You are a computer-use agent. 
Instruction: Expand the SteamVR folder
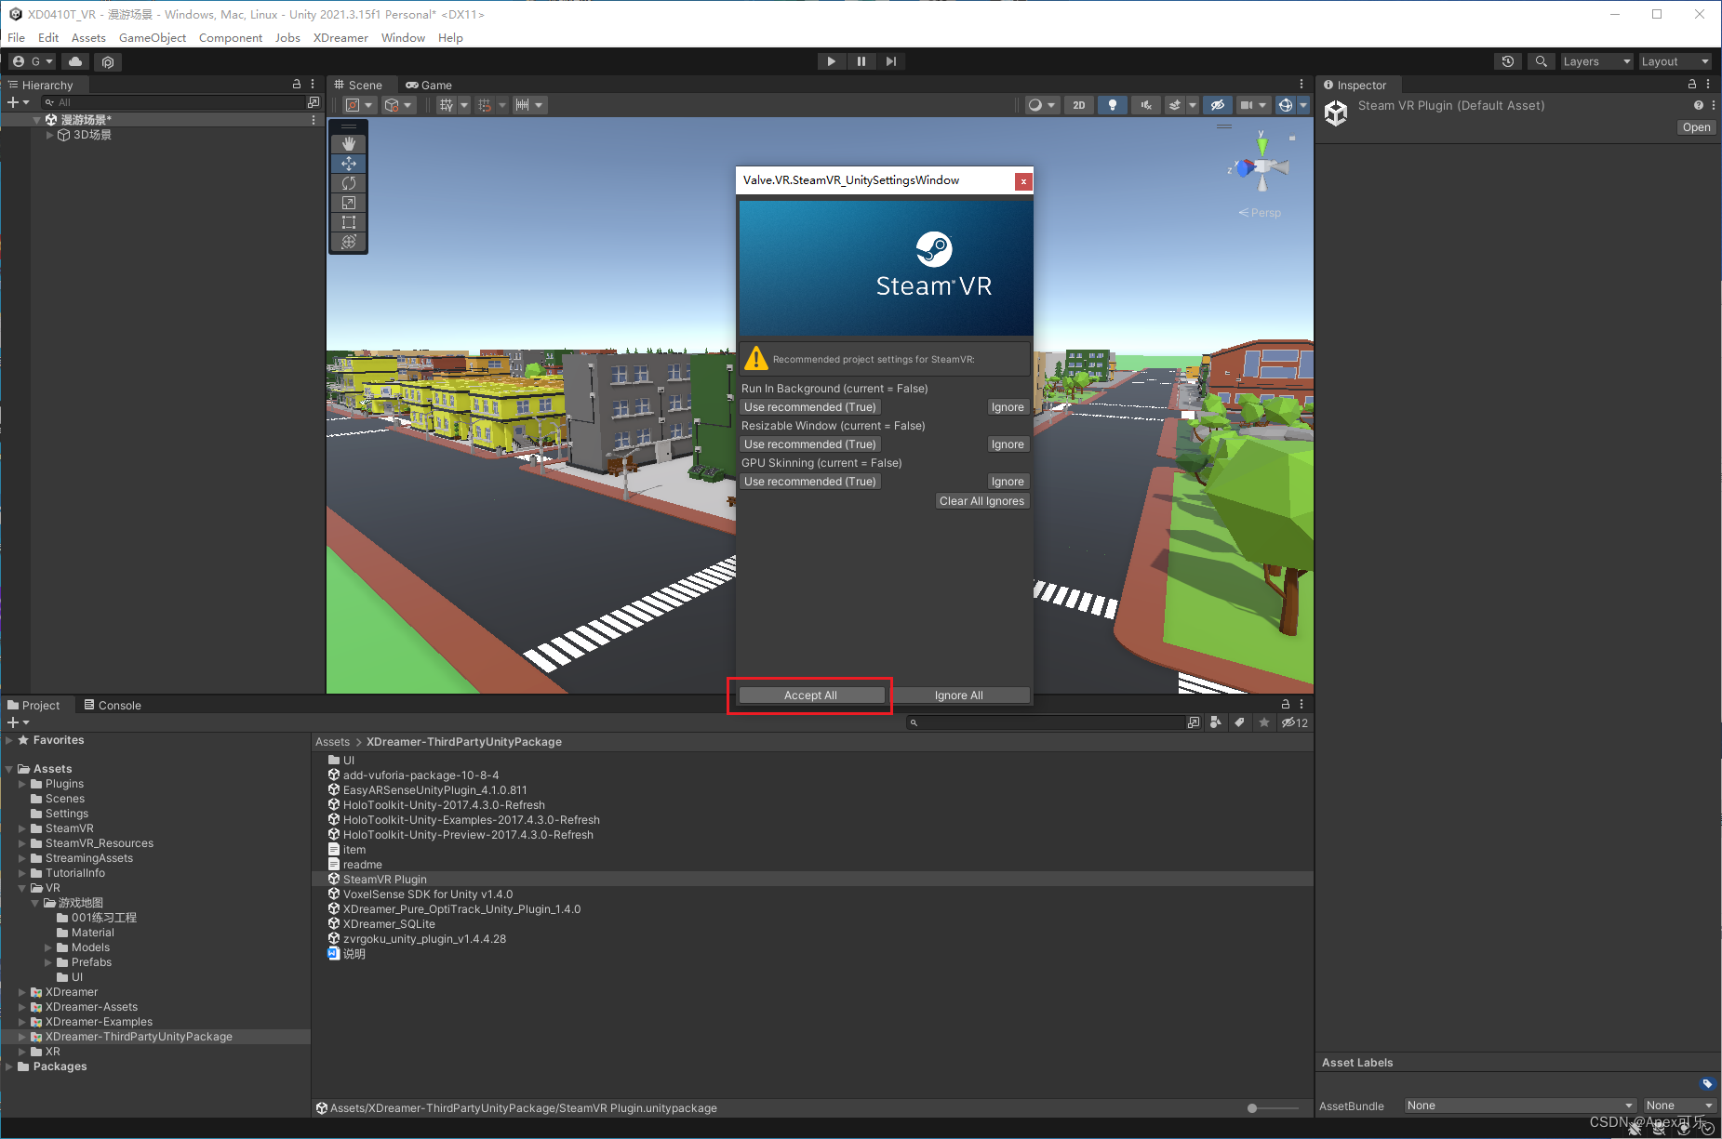tap(22, 828)
